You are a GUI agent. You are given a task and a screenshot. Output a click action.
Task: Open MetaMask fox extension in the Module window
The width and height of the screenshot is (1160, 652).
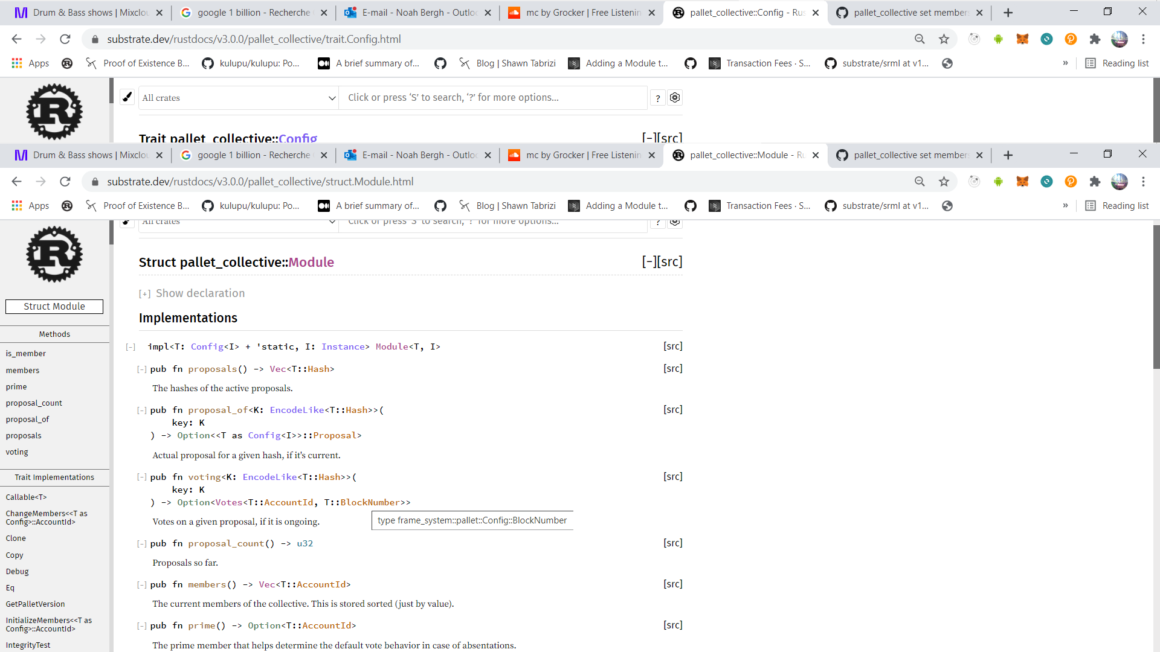coord(1022,182)
